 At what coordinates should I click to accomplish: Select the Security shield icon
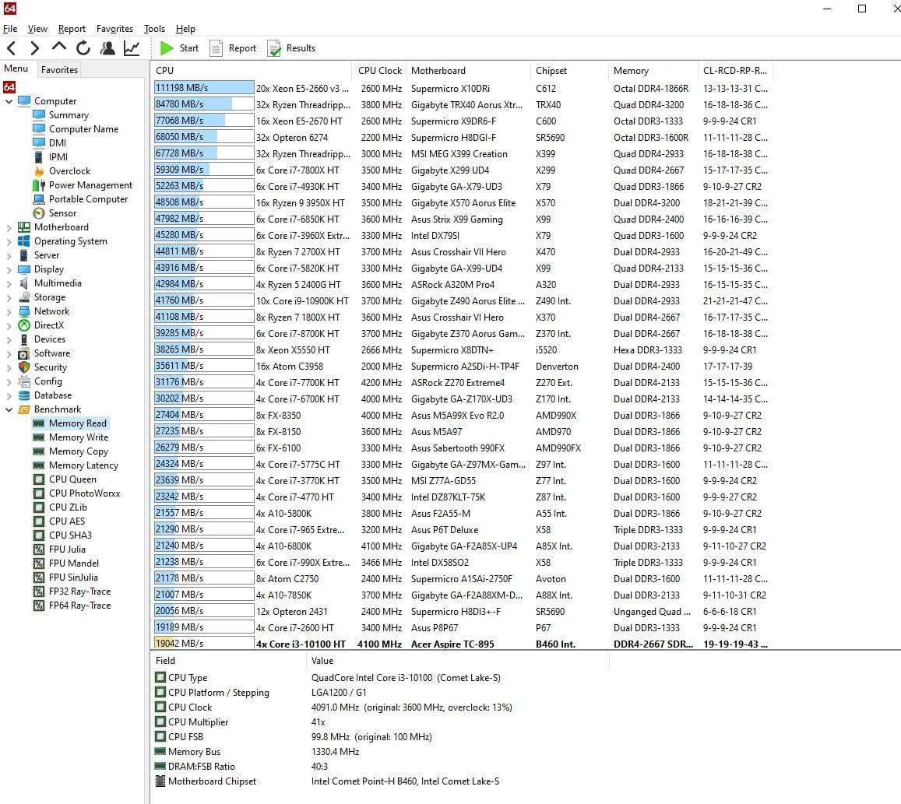click(x=24, y=367)
